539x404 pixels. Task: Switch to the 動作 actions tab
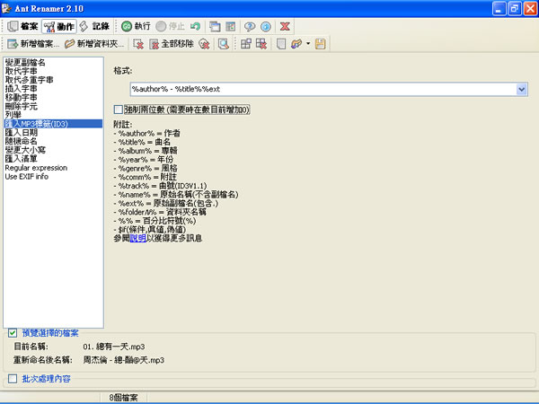pos(59,26)
